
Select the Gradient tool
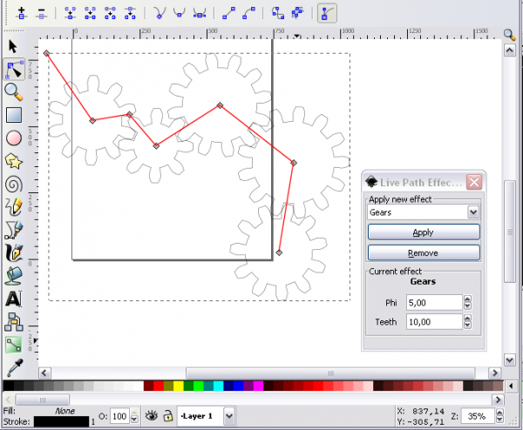pos(14,345)
